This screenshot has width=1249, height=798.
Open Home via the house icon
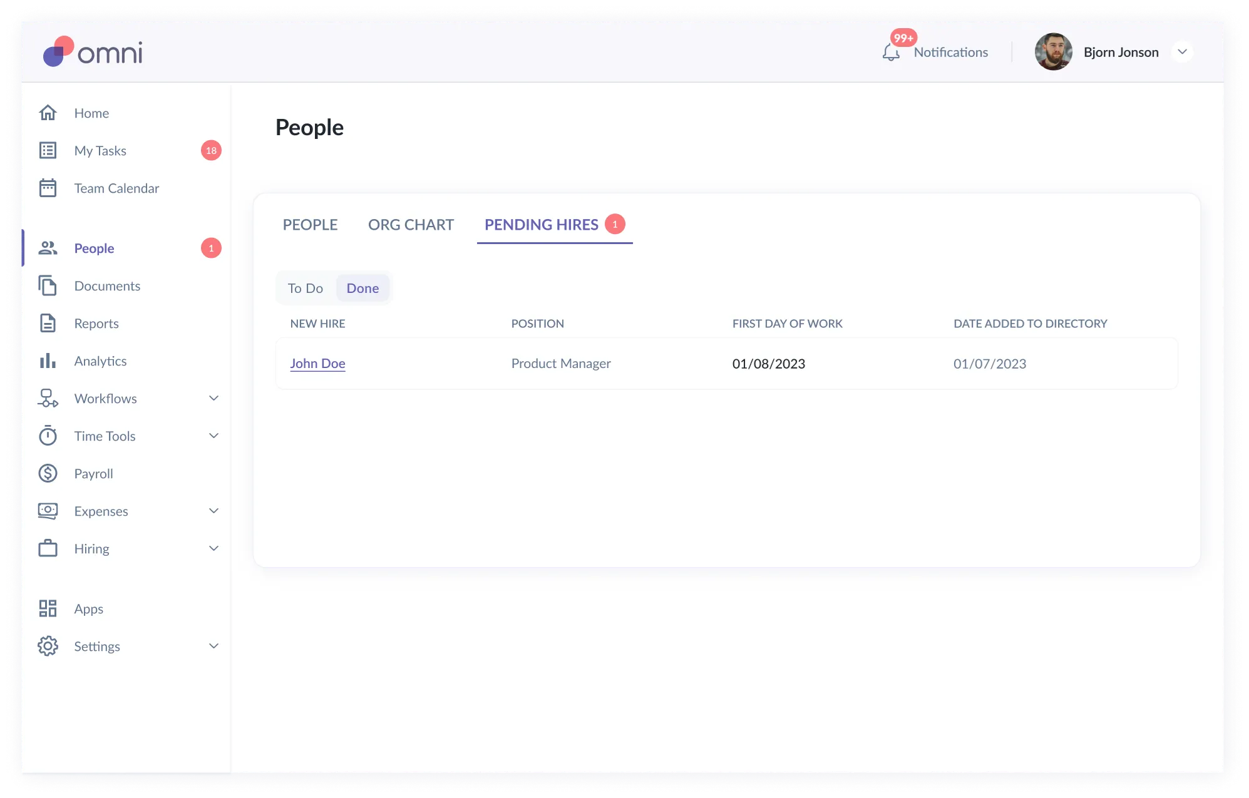[x=48, y=113]
